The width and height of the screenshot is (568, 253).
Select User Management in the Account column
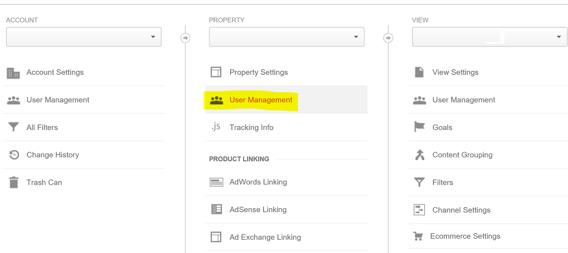[x=58, y=100]
